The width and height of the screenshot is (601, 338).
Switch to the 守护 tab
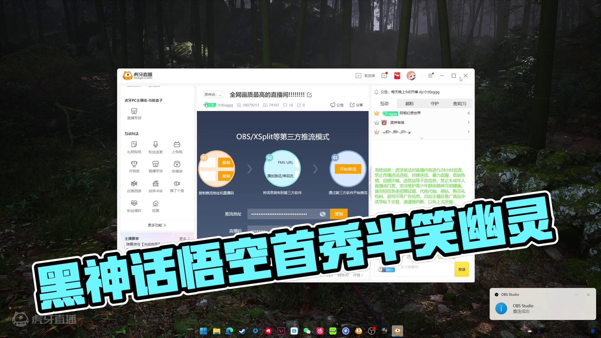point(434,104)
